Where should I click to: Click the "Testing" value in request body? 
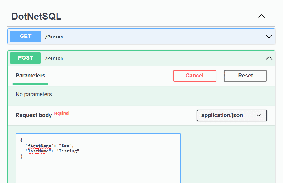(x=67, y=151)
